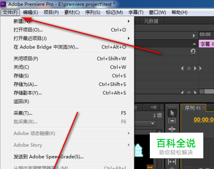Open the 帮助(H) menu
The image size is (214, 169).
click(x=179, y=12)
